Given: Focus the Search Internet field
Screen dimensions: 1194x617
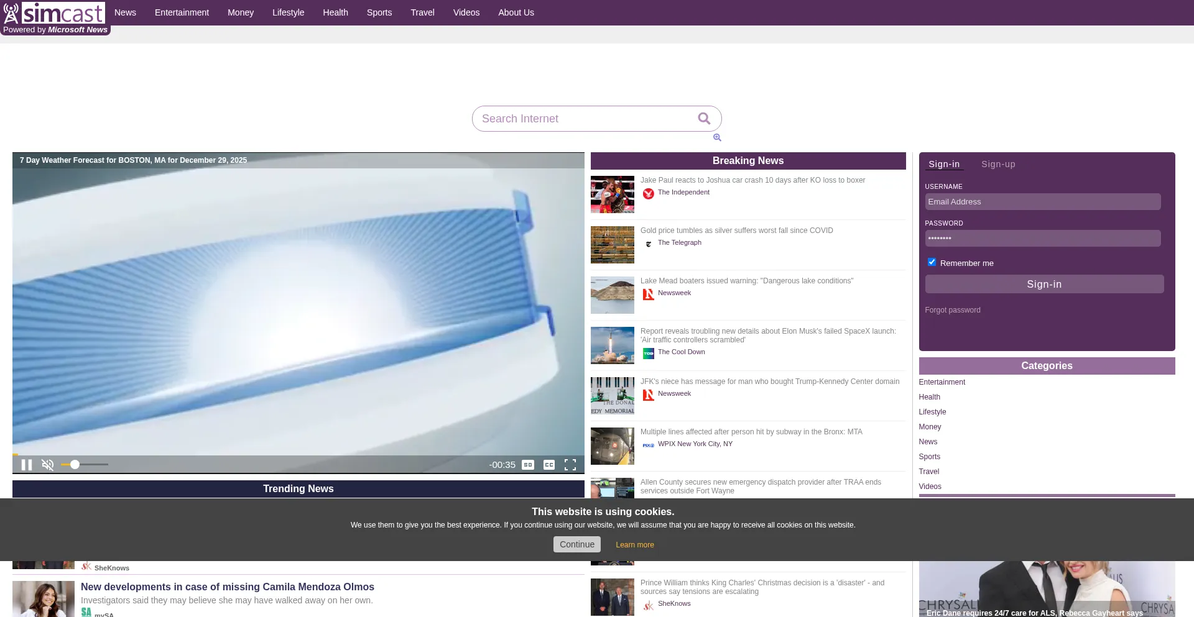Looking at the screenshot, I should (x=585, y=119).
